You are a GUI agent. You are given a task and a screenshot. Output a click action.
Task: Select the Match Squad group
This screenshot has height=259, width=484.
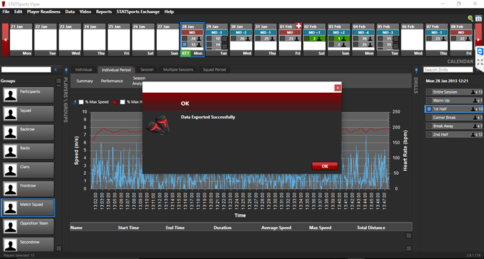coord(28,208)
